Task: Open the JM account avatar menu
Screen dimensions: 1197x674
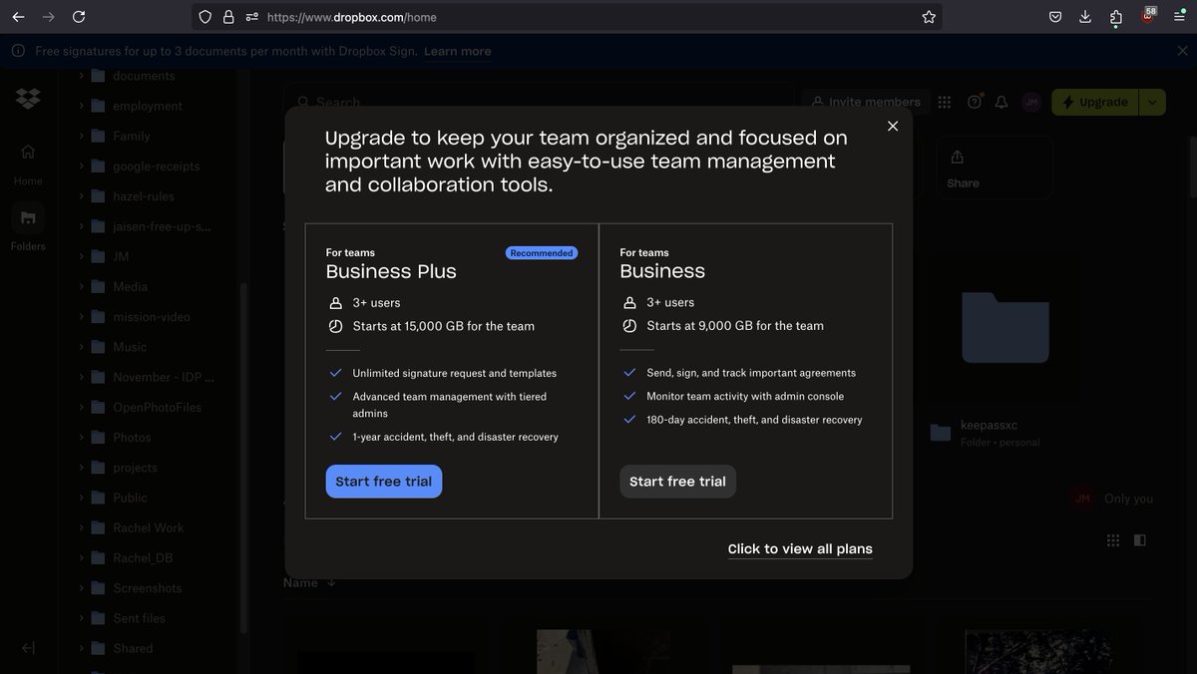Action: (1031, 102)
